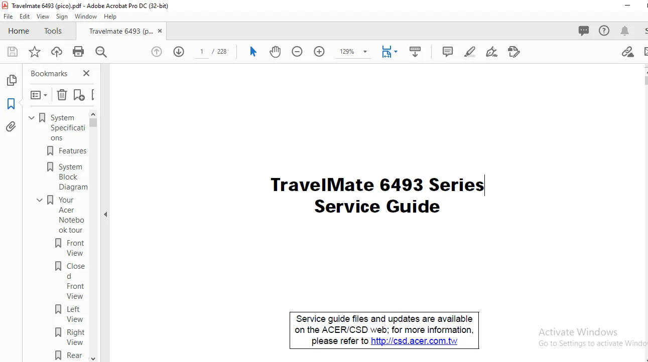The height and width of the screenshot is (362, 648).
Task: Go to the next page arrow
Action: (x=179, y=52)
